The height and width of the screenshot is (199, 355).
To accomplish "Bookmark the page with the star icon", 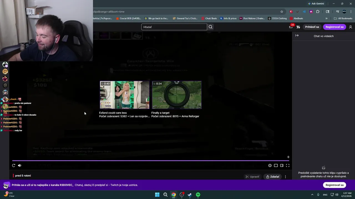I will point(282,12).
